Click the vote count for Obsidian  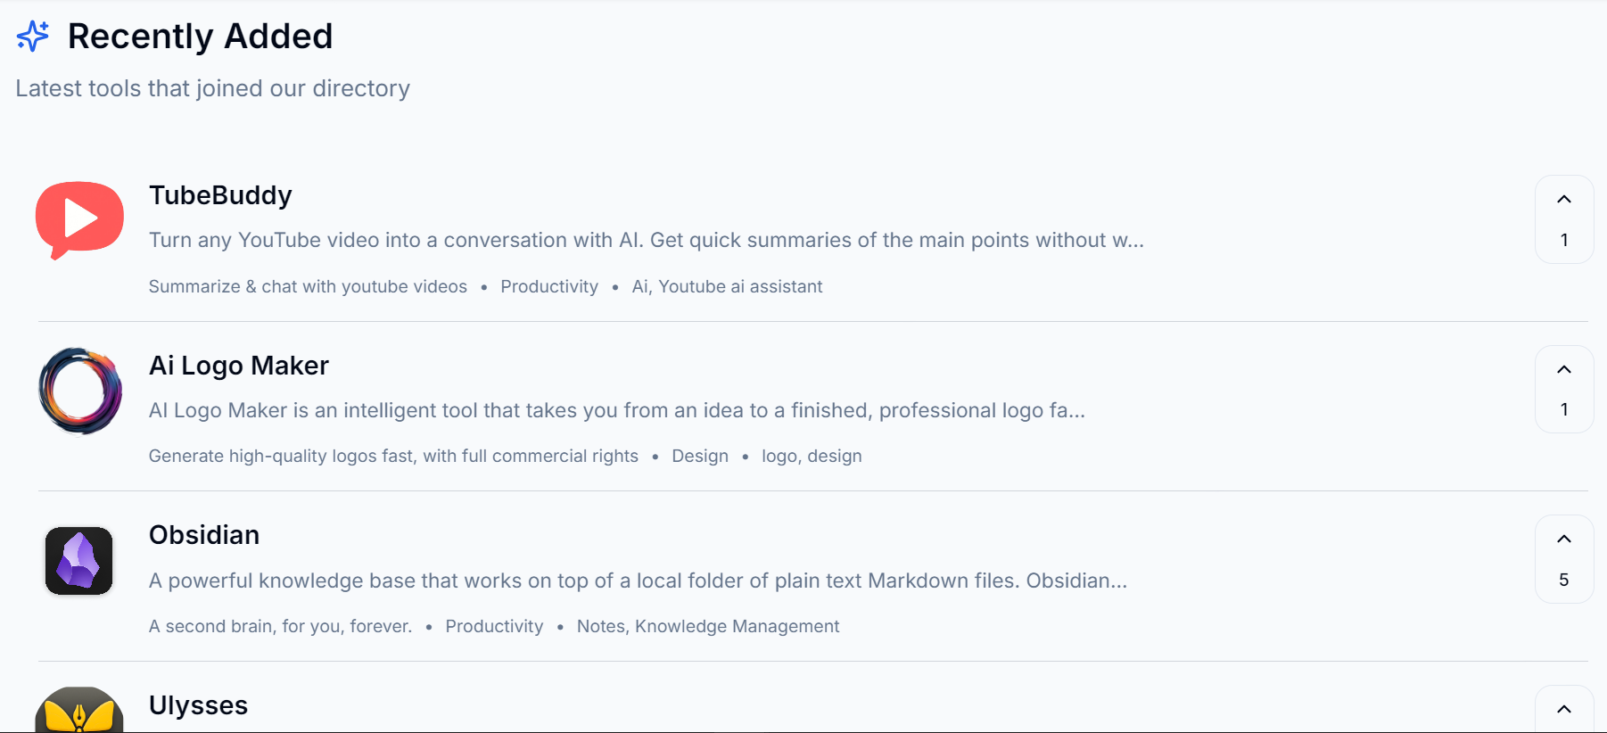pos(1563,580)
